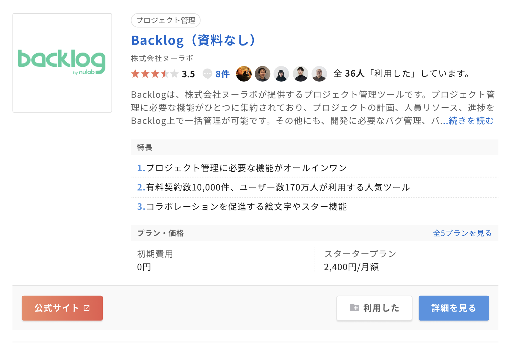
Task: Select the half-filled fourth star in the rating
Action: [x=165, y=74]
